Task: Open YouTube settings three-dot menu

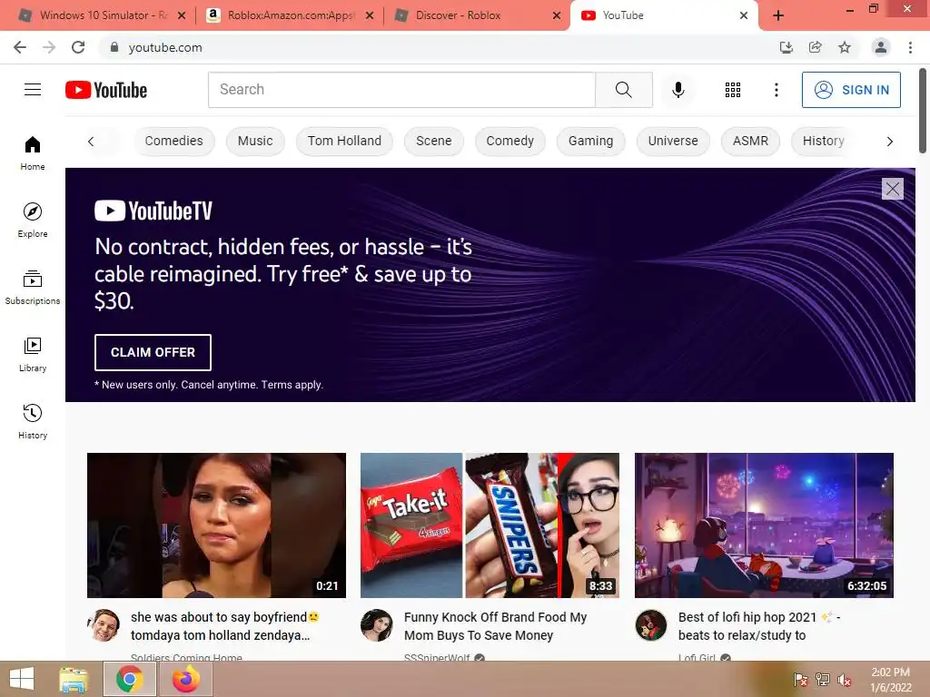Action: (776, 90)
